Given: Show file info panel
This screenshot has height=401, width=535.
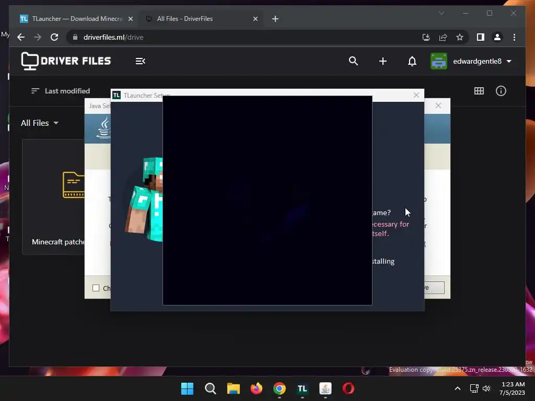Looking at the screenshot, I should coord(501,91).
